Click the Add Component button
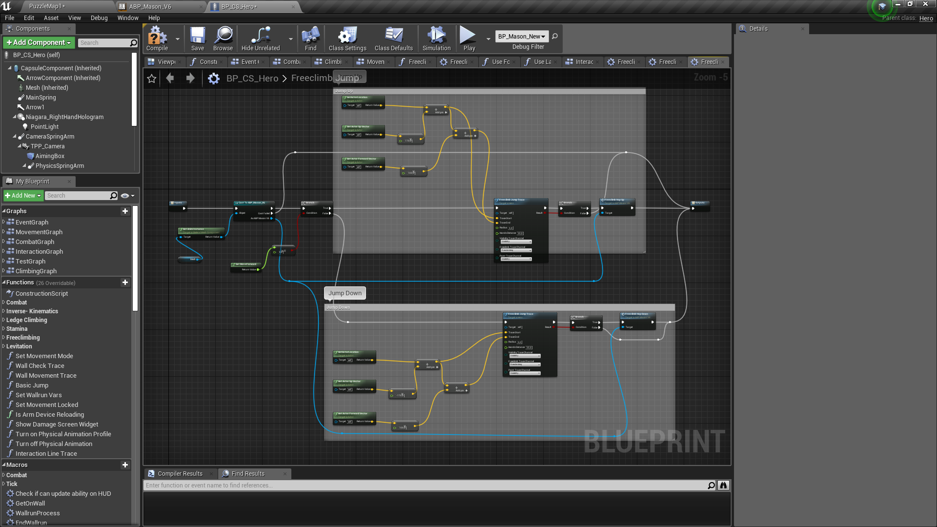Viewport: 937px width, 527px height. pos(39,43)
